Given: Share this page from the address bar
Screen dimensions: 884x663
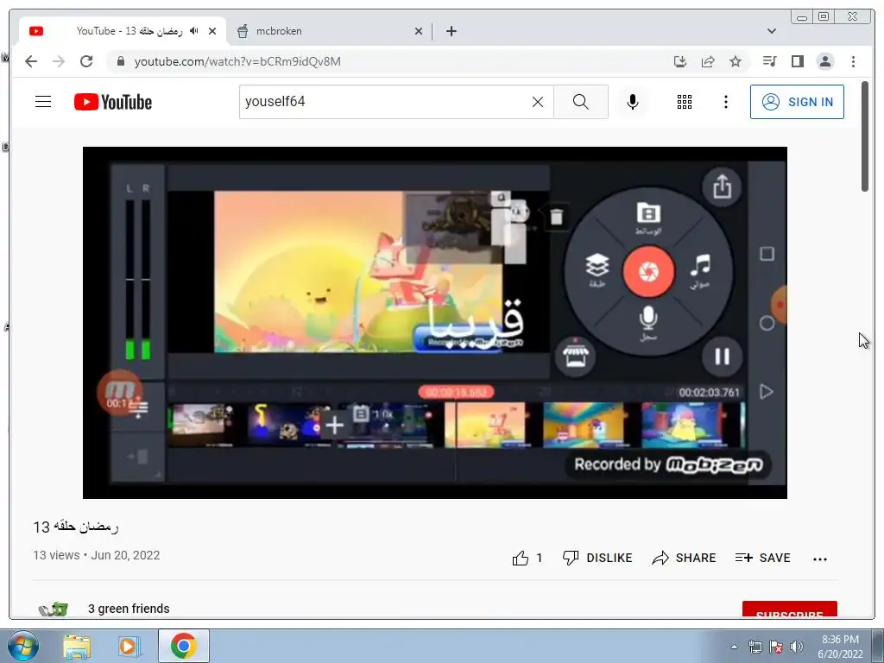Looking at the screenshot, I should pos(708,61).
